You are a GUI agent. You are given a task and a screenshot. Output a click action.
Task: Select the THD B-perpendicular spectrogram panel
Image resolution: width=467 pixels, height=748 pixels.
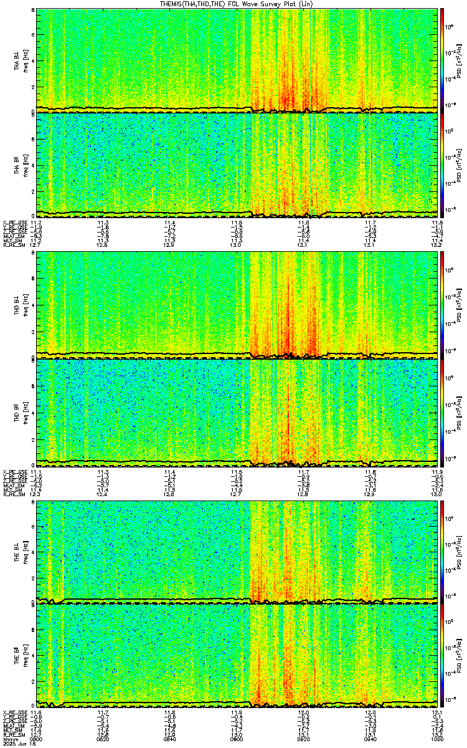click(237, 305)
